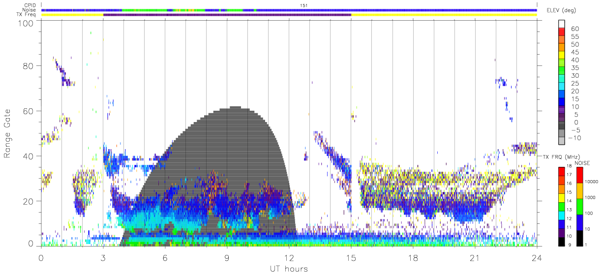Click Range Gate axis tick label '80'

pyautogui.click(x=29, y=66)
